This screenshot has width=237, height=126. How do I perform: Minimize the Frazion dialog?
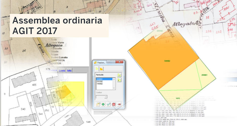point(109,62)
